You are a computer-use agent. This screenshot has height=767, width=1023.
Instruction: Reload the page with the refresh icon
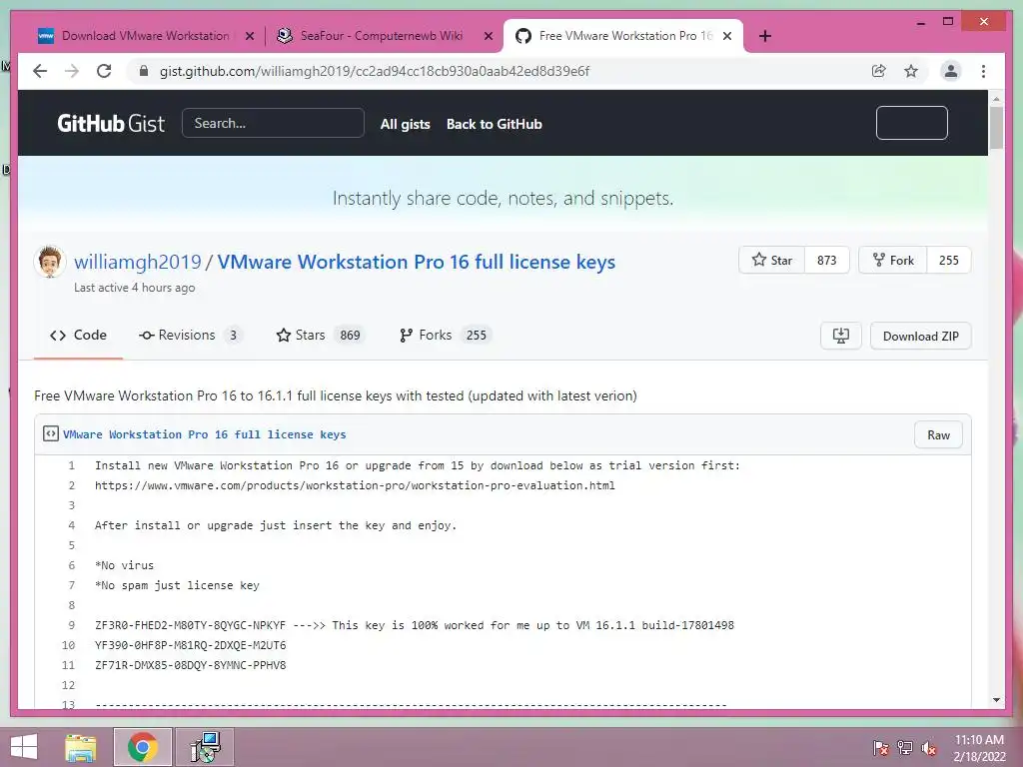pos(104,71)
